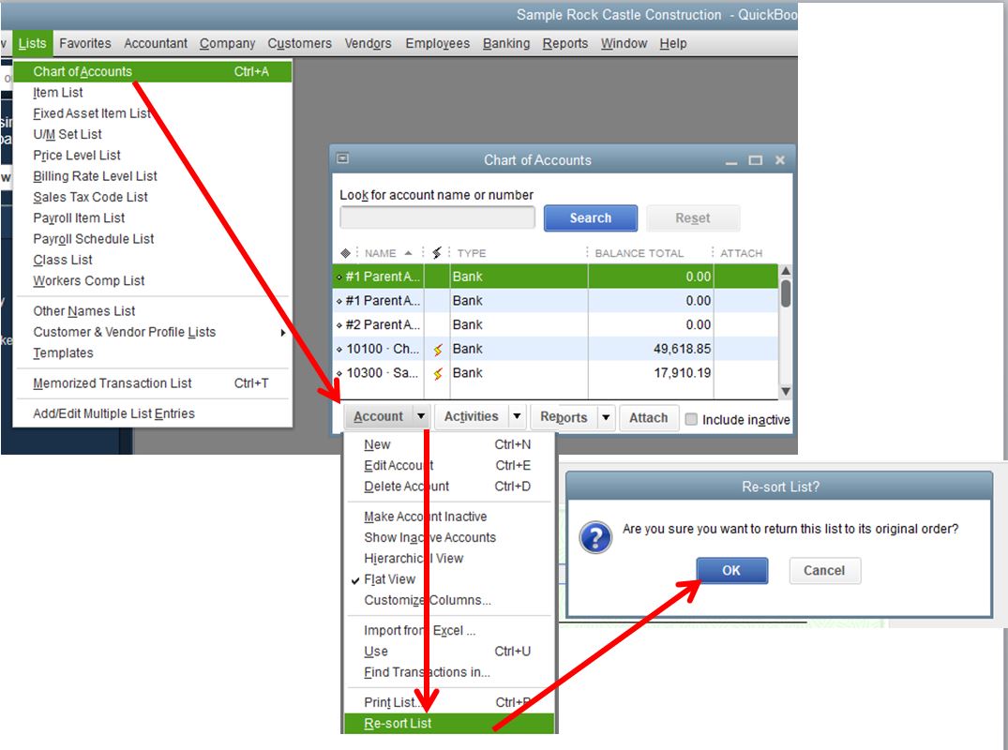Click the account list scroll up arrow

785,271
